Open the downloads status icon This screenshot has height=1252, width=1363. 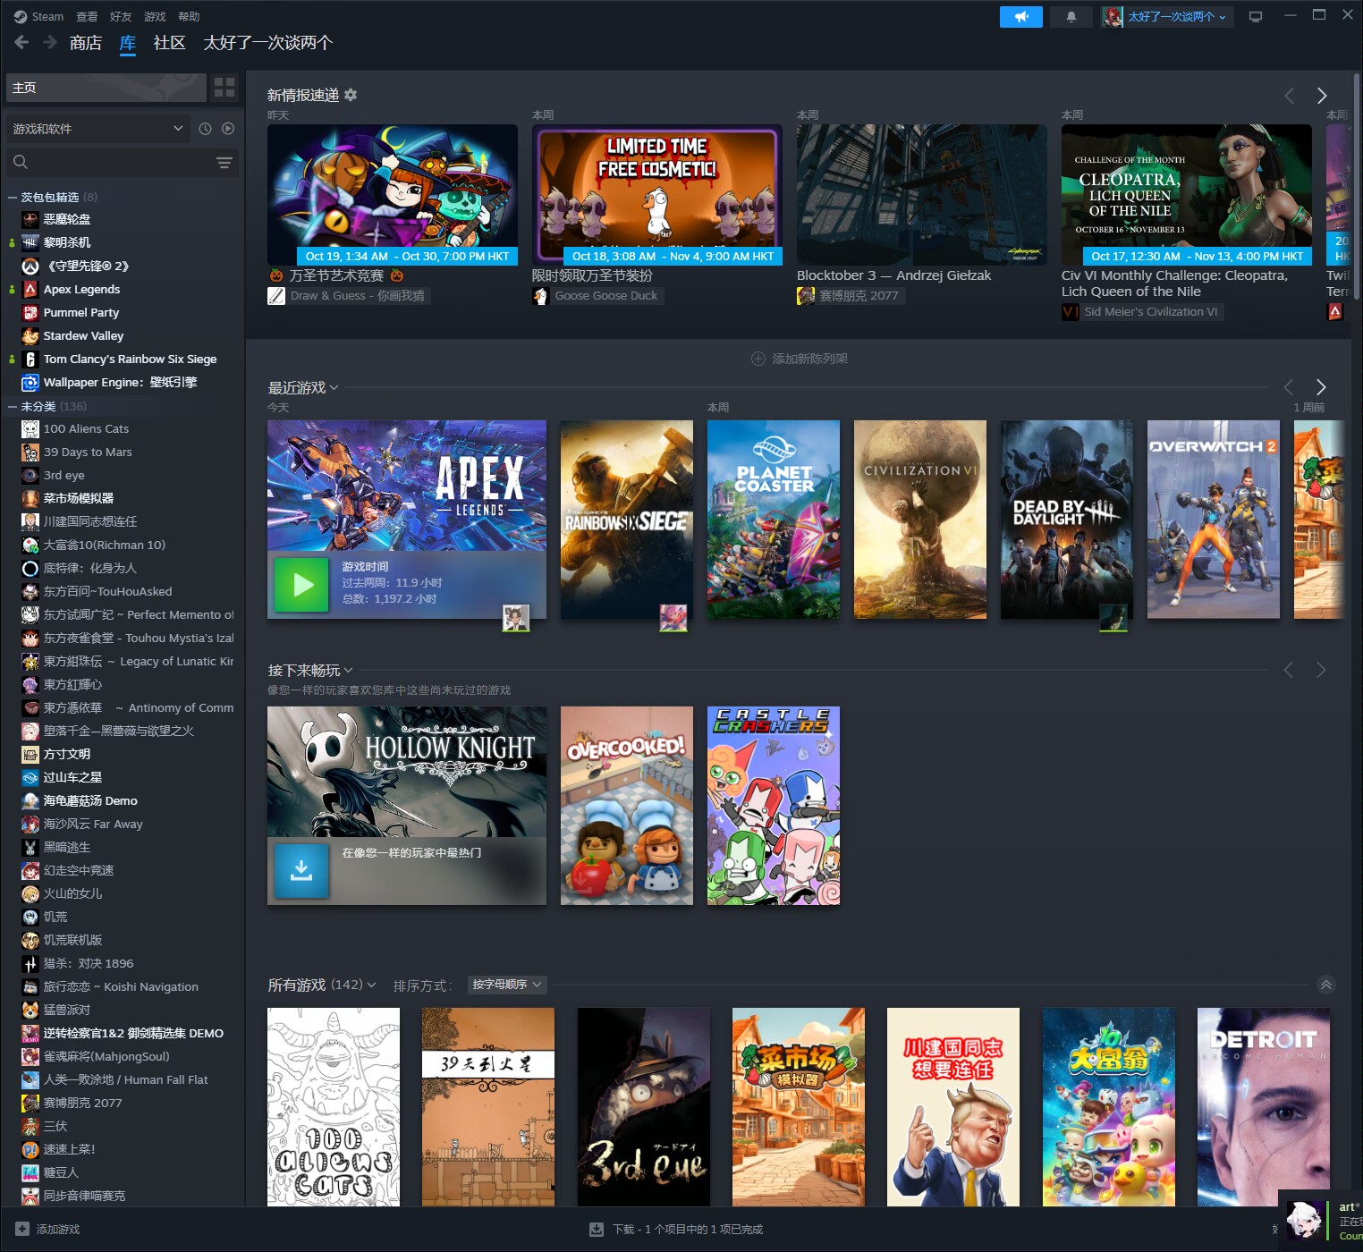(597, 1229)
